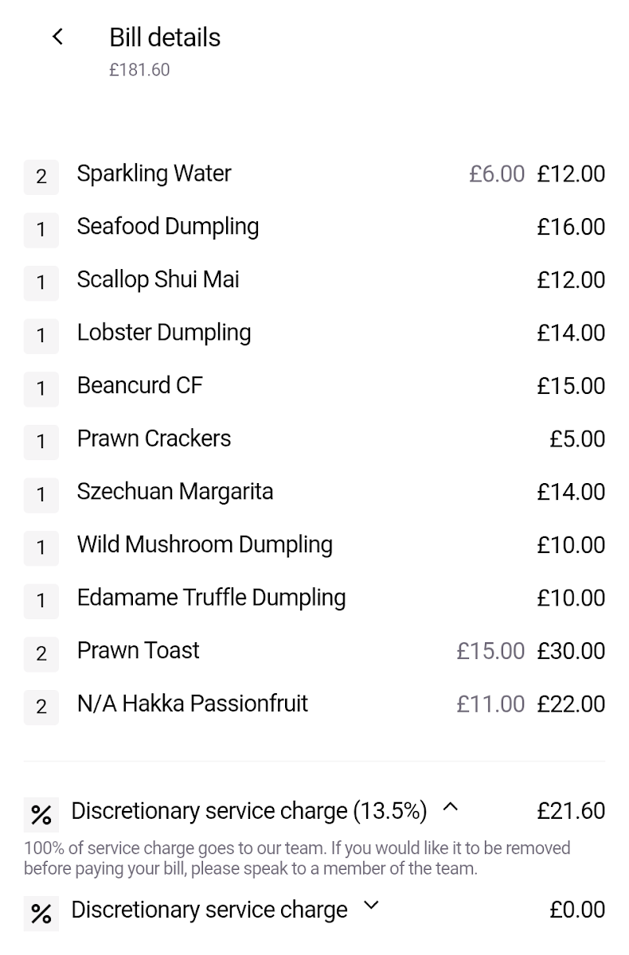Click the £30.00 Prawn Toast total
The width and height of the screenshot is (629, 955).
571,651
